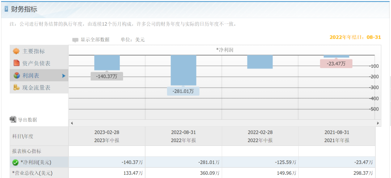Click the 导出数据 link
Image resolution: width=391 pixels, height=178 pixels.
28,120
